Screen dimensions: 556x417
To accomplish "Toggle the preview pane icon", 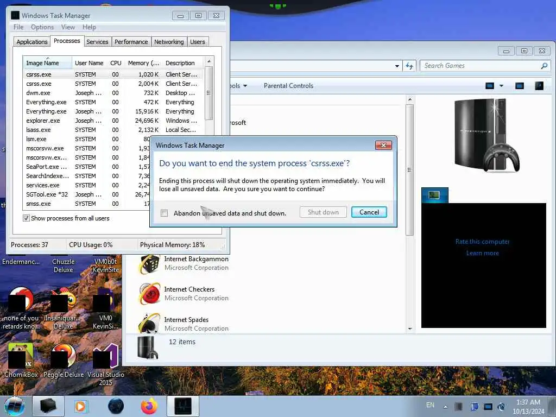I will (520, 86).
